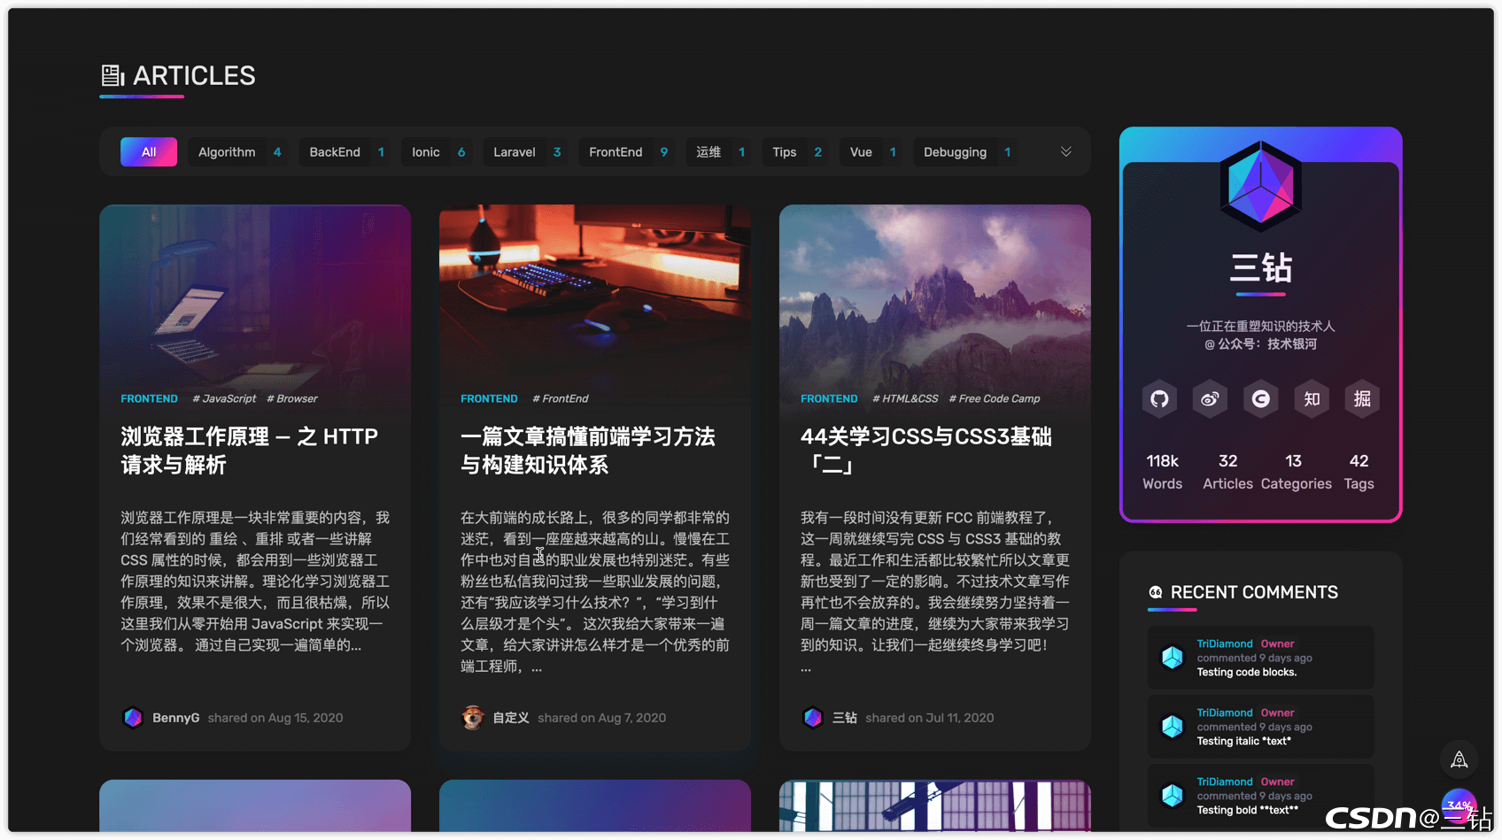Click the ARTICLES newspaper icon
The image size is (1502, 840).
point(112,76)
